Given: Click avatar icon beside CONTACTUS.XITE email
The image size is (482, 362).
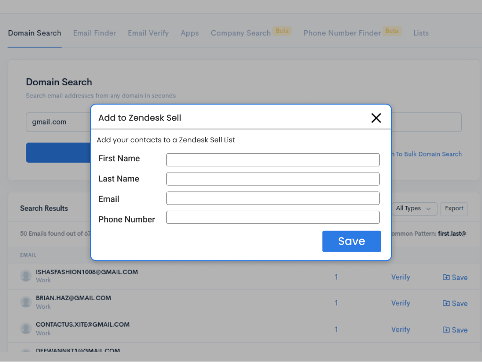Looking at the screenshot, I should pyautogui.click(x=26, y=329).
